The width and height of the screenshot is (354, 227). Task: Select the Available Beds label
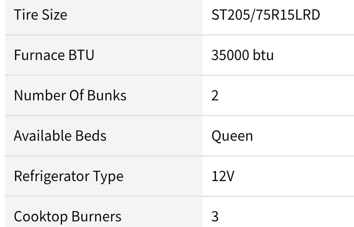coord(60,136)
